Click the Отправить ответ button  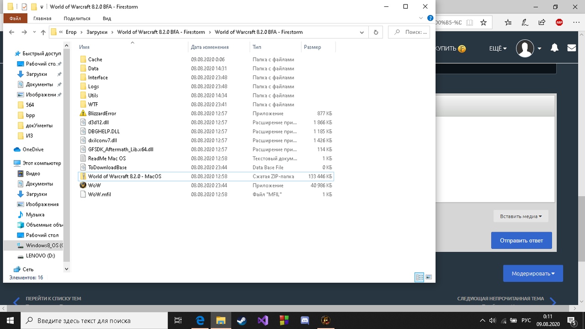click(x=521, y=240)
